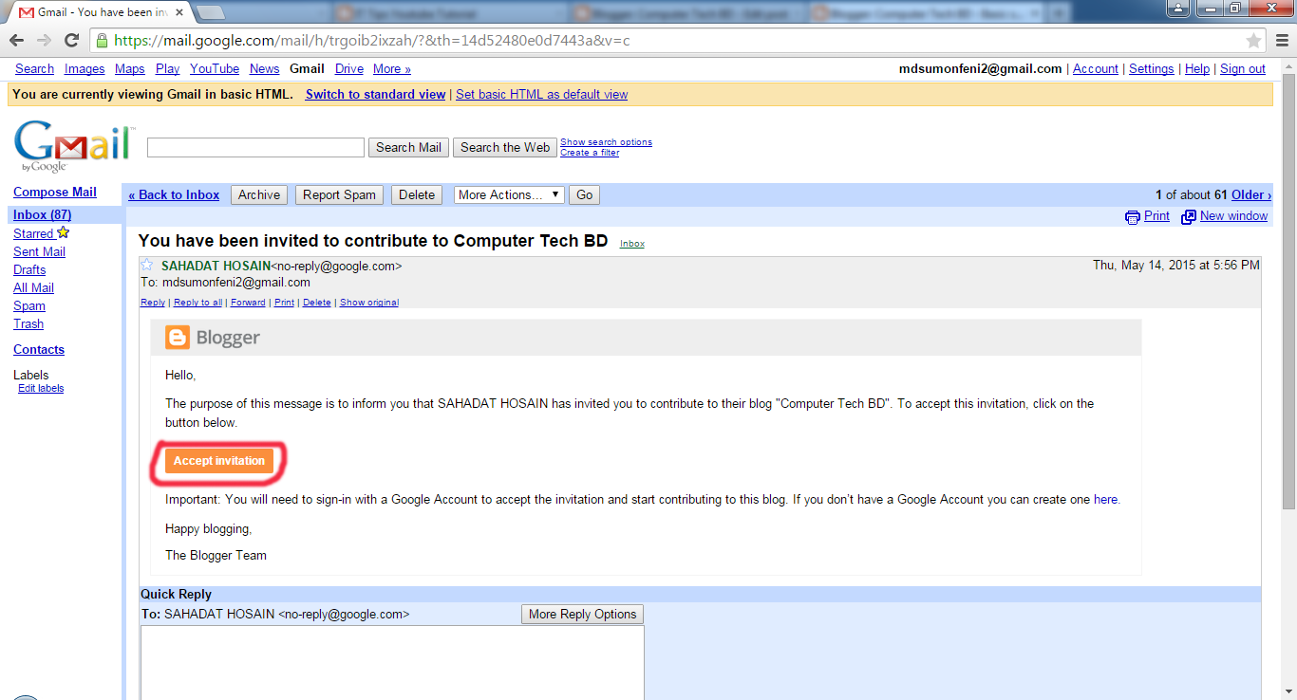This screenshot has width=1297, height=700.
Task: Click Create a filter
Action: pos(590,153)
